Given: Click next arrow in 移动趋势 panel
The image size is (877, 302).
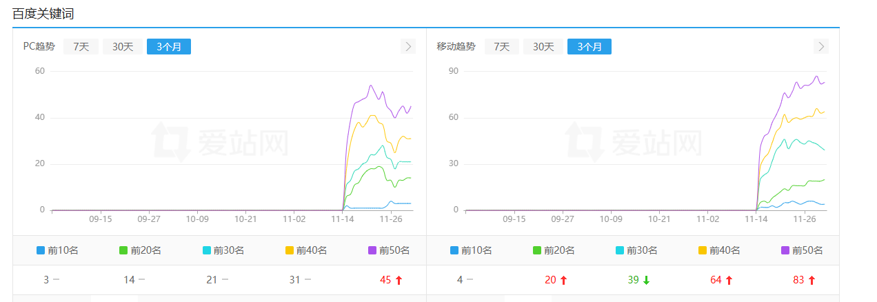Looking at the screenshot, I should click(821, 46).
